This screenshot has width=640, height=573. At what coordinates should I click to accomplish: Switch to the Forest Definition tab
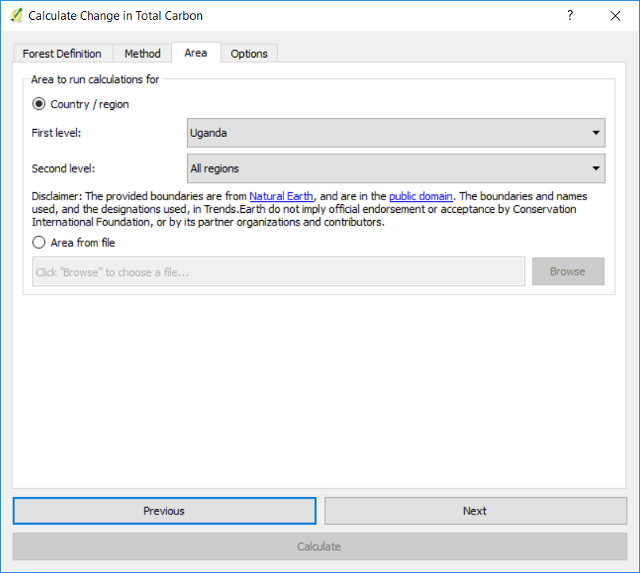62,54
